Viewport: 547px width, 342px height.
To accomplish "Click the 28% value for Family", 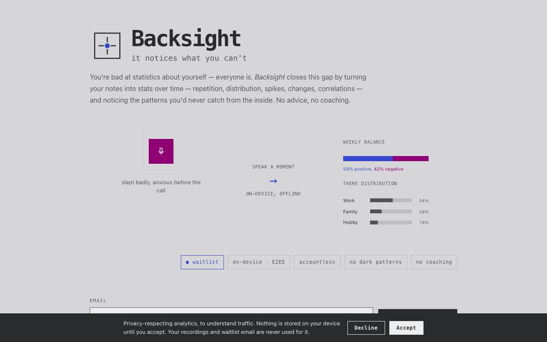I will coord(424,212).
